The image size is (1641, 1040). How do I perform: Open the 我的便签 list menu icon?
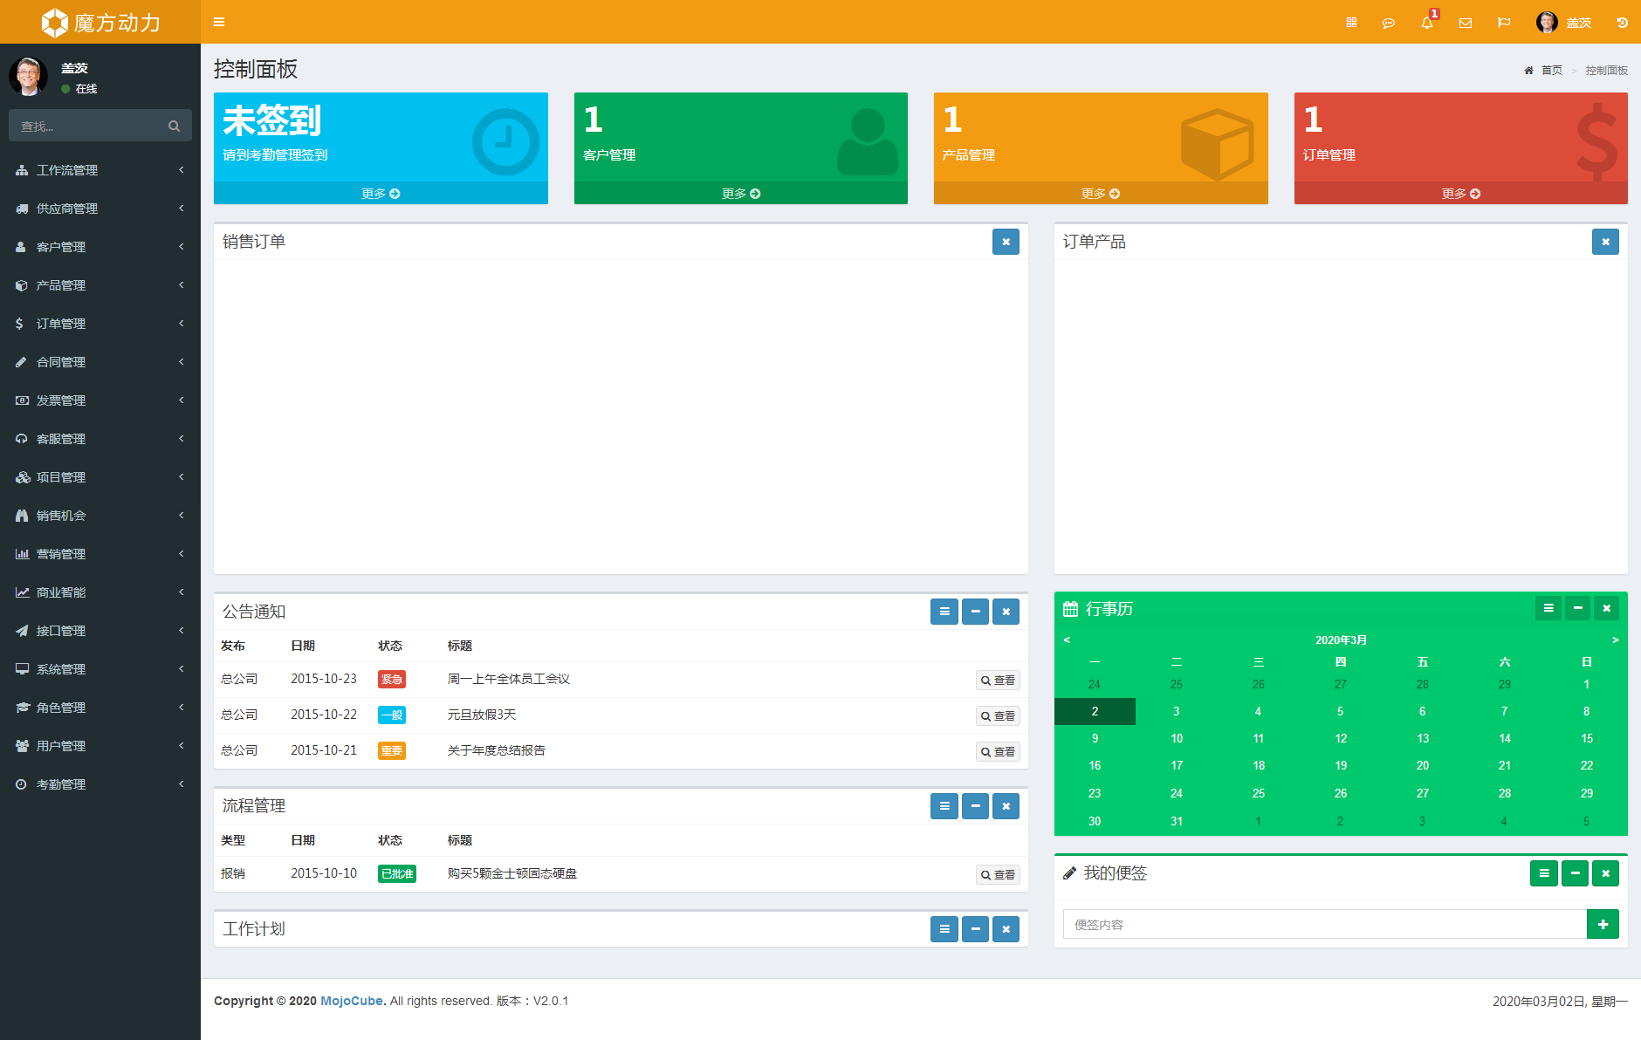1544,873
